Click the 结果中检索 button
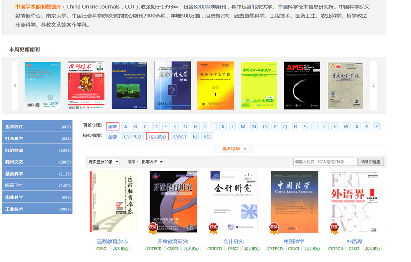The height and width of the screenshot is (262, 411). [371, 162]
